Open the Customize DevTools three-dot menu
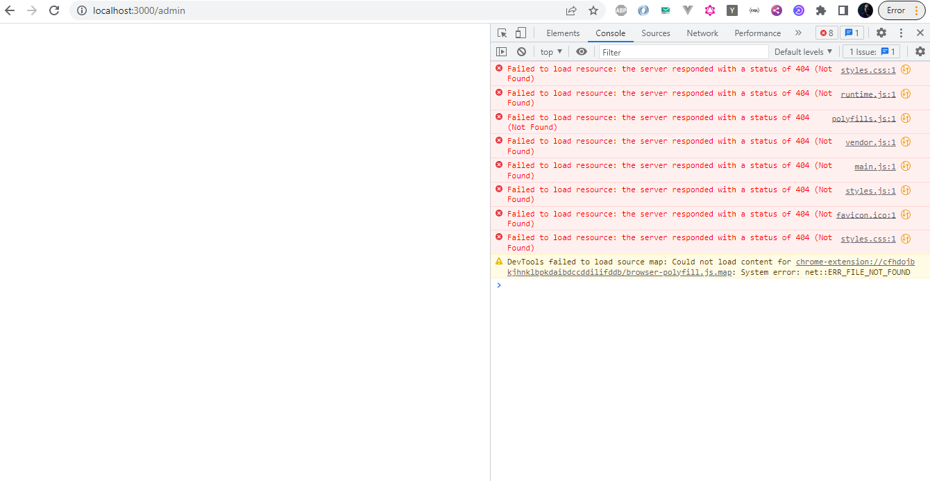 (x=900, y=33)
